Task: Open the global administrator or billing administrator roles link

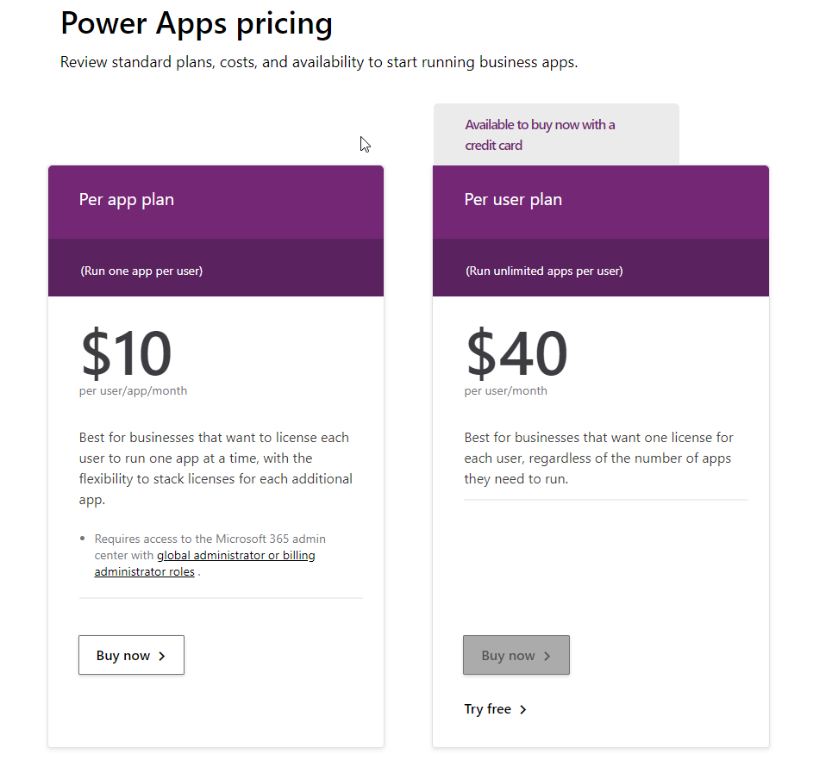Action: click(x=235, y=555)
